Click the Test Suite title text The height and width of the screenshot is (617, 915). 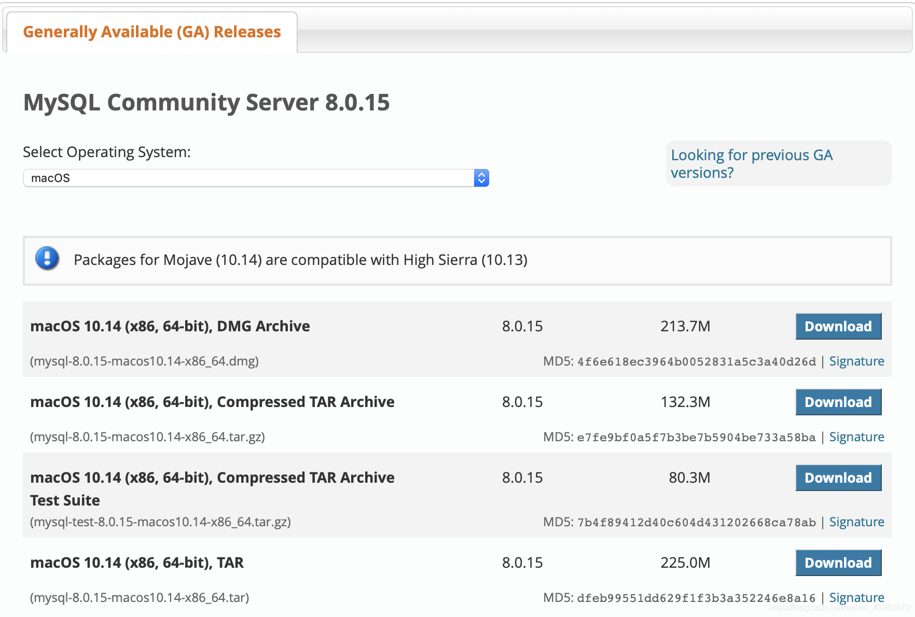pos(65,500)
